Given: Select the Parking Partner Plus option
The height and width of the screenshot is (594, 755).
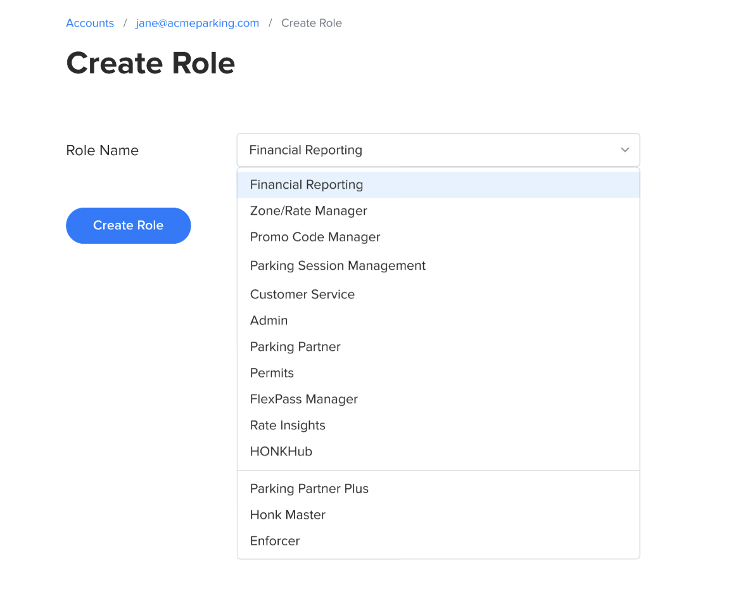Looking at the screenshot, I should [x=309, y=489].
